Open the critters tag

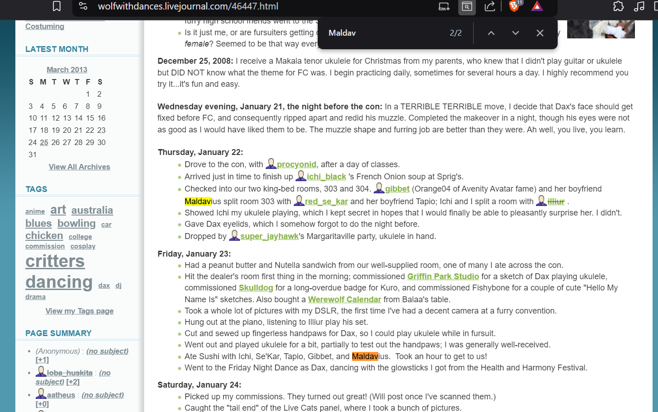pos(55,261)
